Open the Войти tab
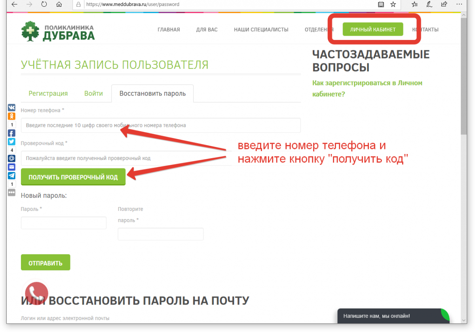475x332 pixels. click(93, 93)
